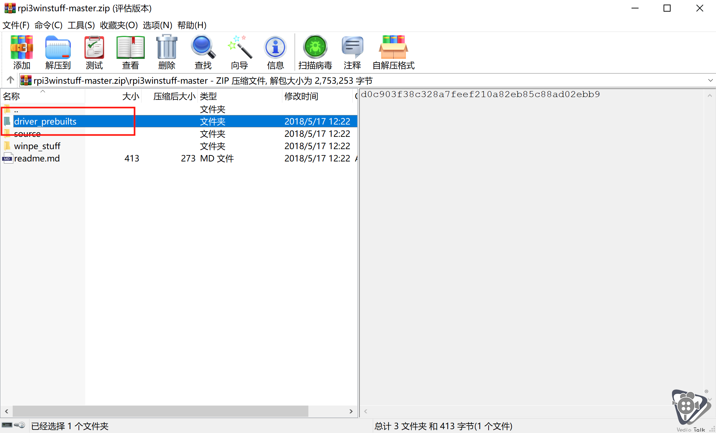Click the comment pane scroll-left arrow

(x=365, y=411)
